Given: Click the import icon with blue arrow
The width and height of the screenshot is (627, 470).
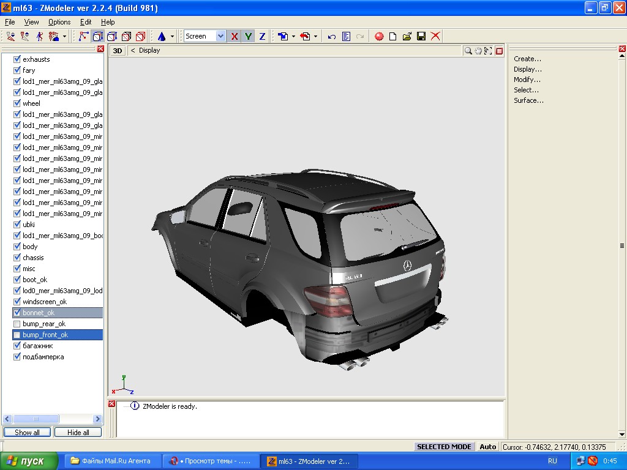Looking at the screenshot, I should tap(283, 36).
